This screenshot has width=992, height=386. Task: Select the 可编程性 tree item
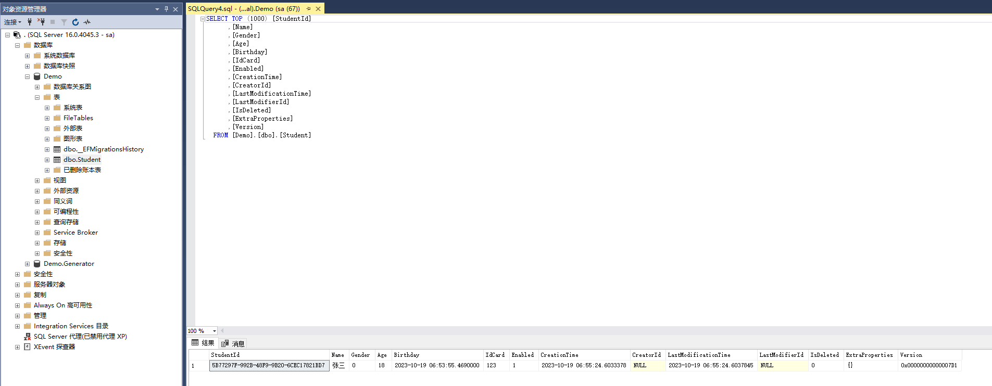tap(66, 212)
